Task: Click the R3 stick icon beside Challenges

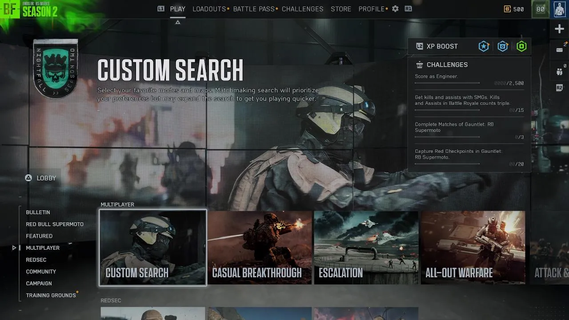Action: pyautogui.click(x=419, y=65)
